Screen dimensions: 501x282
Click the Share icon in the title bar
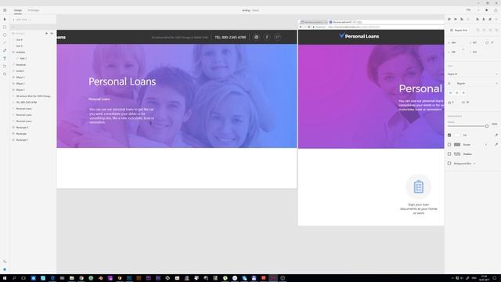[x=496, y=10]
